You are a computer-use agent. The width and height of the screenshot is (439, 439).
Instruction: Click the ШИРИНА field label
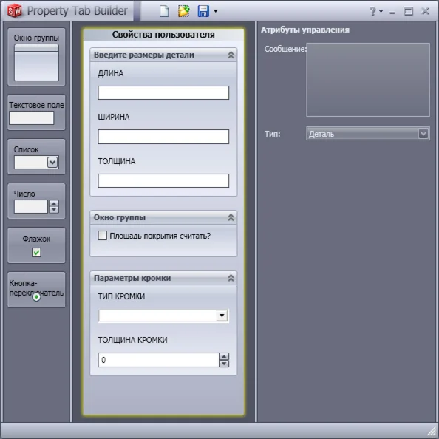coord(113,117)
